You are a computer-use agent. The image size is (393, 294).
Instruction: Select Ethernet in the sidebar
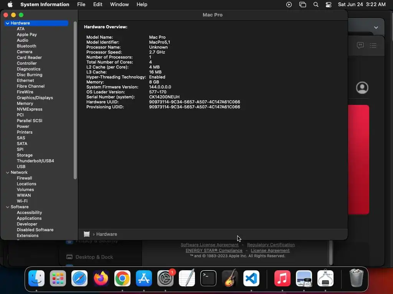tap(25, 80)
